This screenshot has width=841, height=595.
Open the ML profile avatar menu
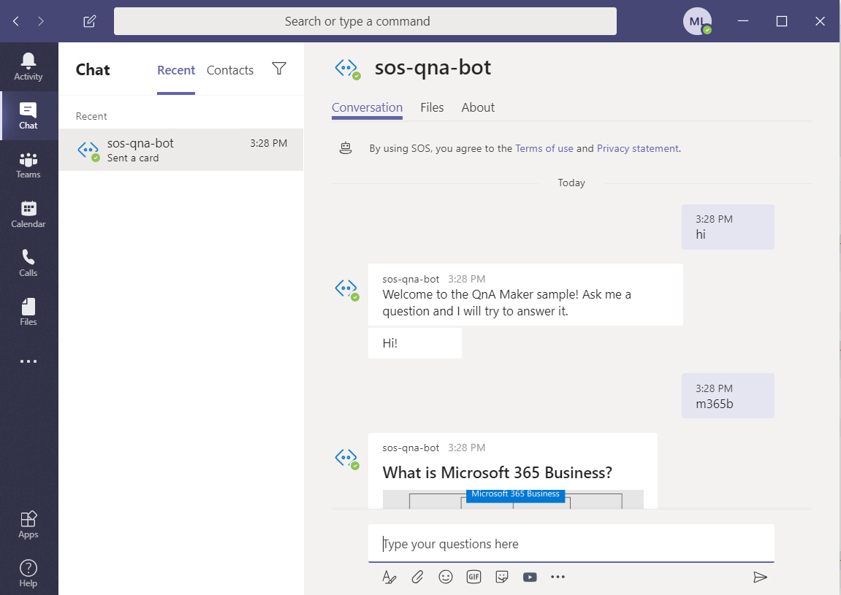[697, 21]
